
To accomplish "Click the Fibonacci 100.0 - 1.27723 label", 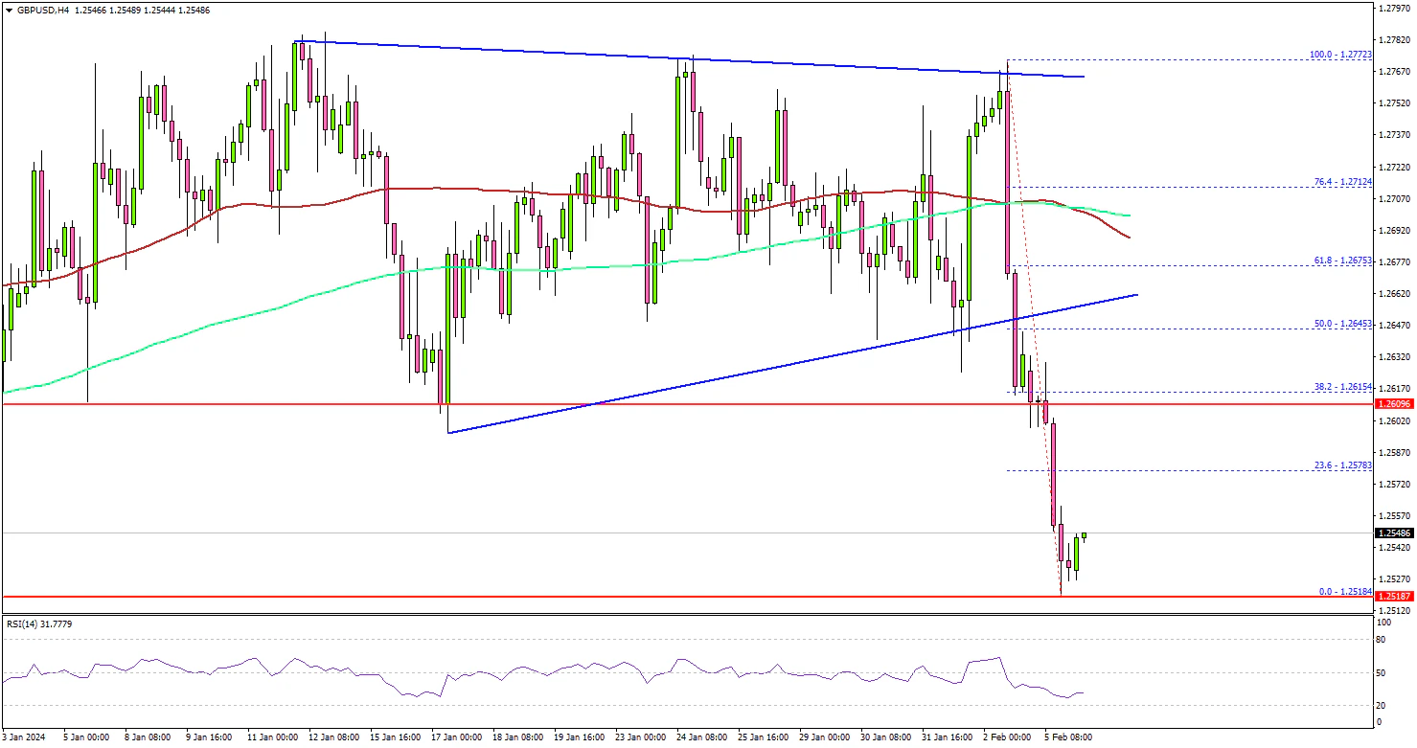I will pyautogui.click(x=1341, y=56).
